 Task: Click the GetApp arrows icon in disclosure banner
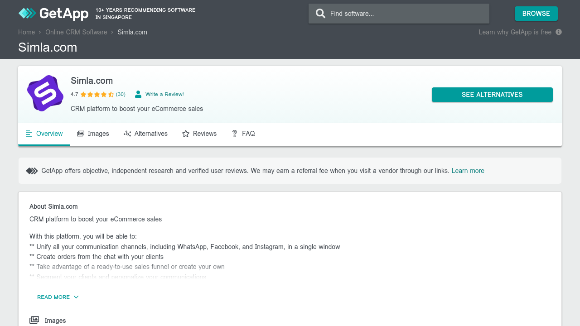coord(32,171)
